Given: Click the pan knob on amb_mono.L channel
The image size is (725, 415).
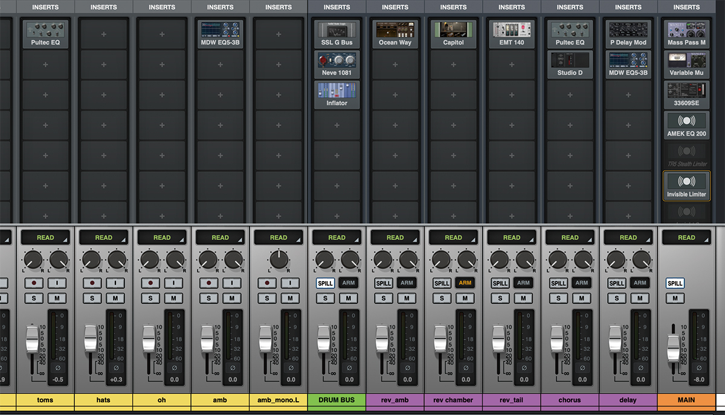Looking at the screenshot, I should click(279, 261).
